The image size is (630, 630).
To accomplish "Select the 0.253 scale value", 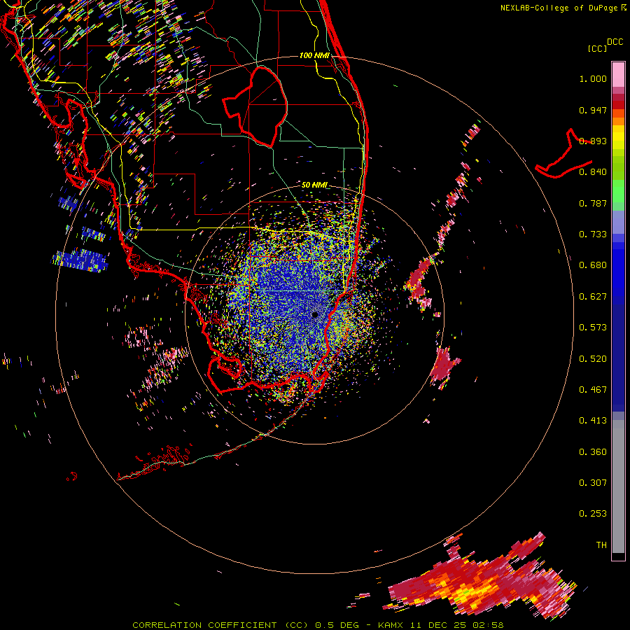I will 593,514.
